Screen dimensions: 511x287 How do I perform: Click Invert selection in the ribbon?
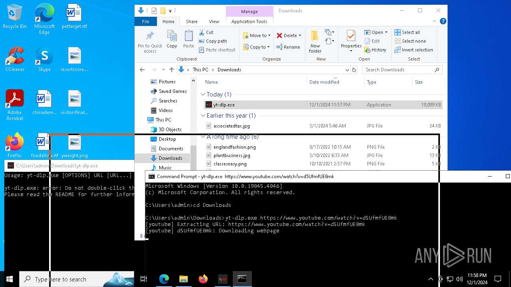point(414,50)
